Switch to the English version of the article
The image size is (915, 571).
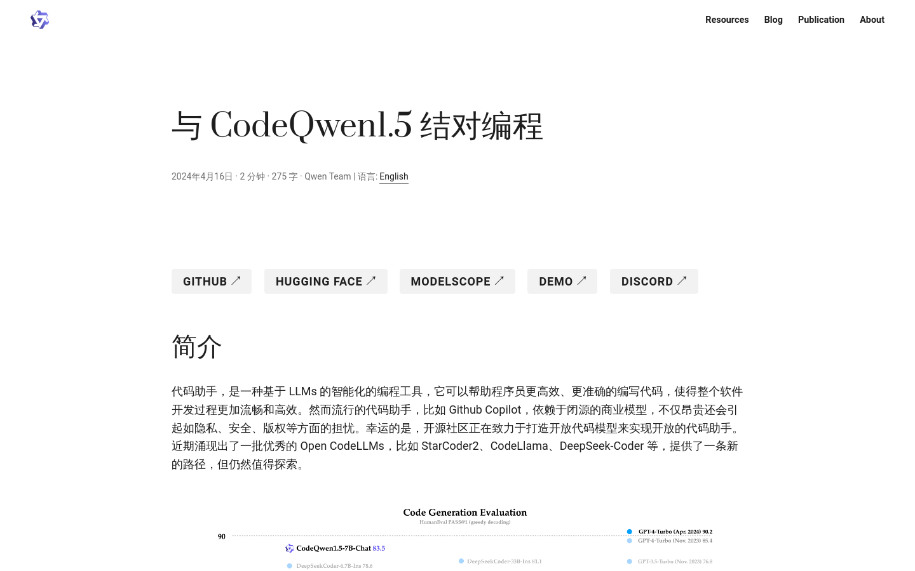pos(394,176)
